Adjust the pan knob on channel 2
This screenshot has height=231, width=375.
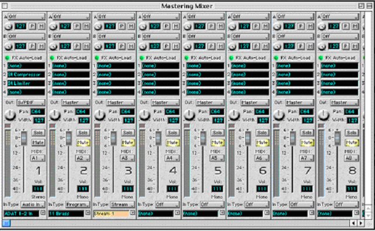coord(55,115)
